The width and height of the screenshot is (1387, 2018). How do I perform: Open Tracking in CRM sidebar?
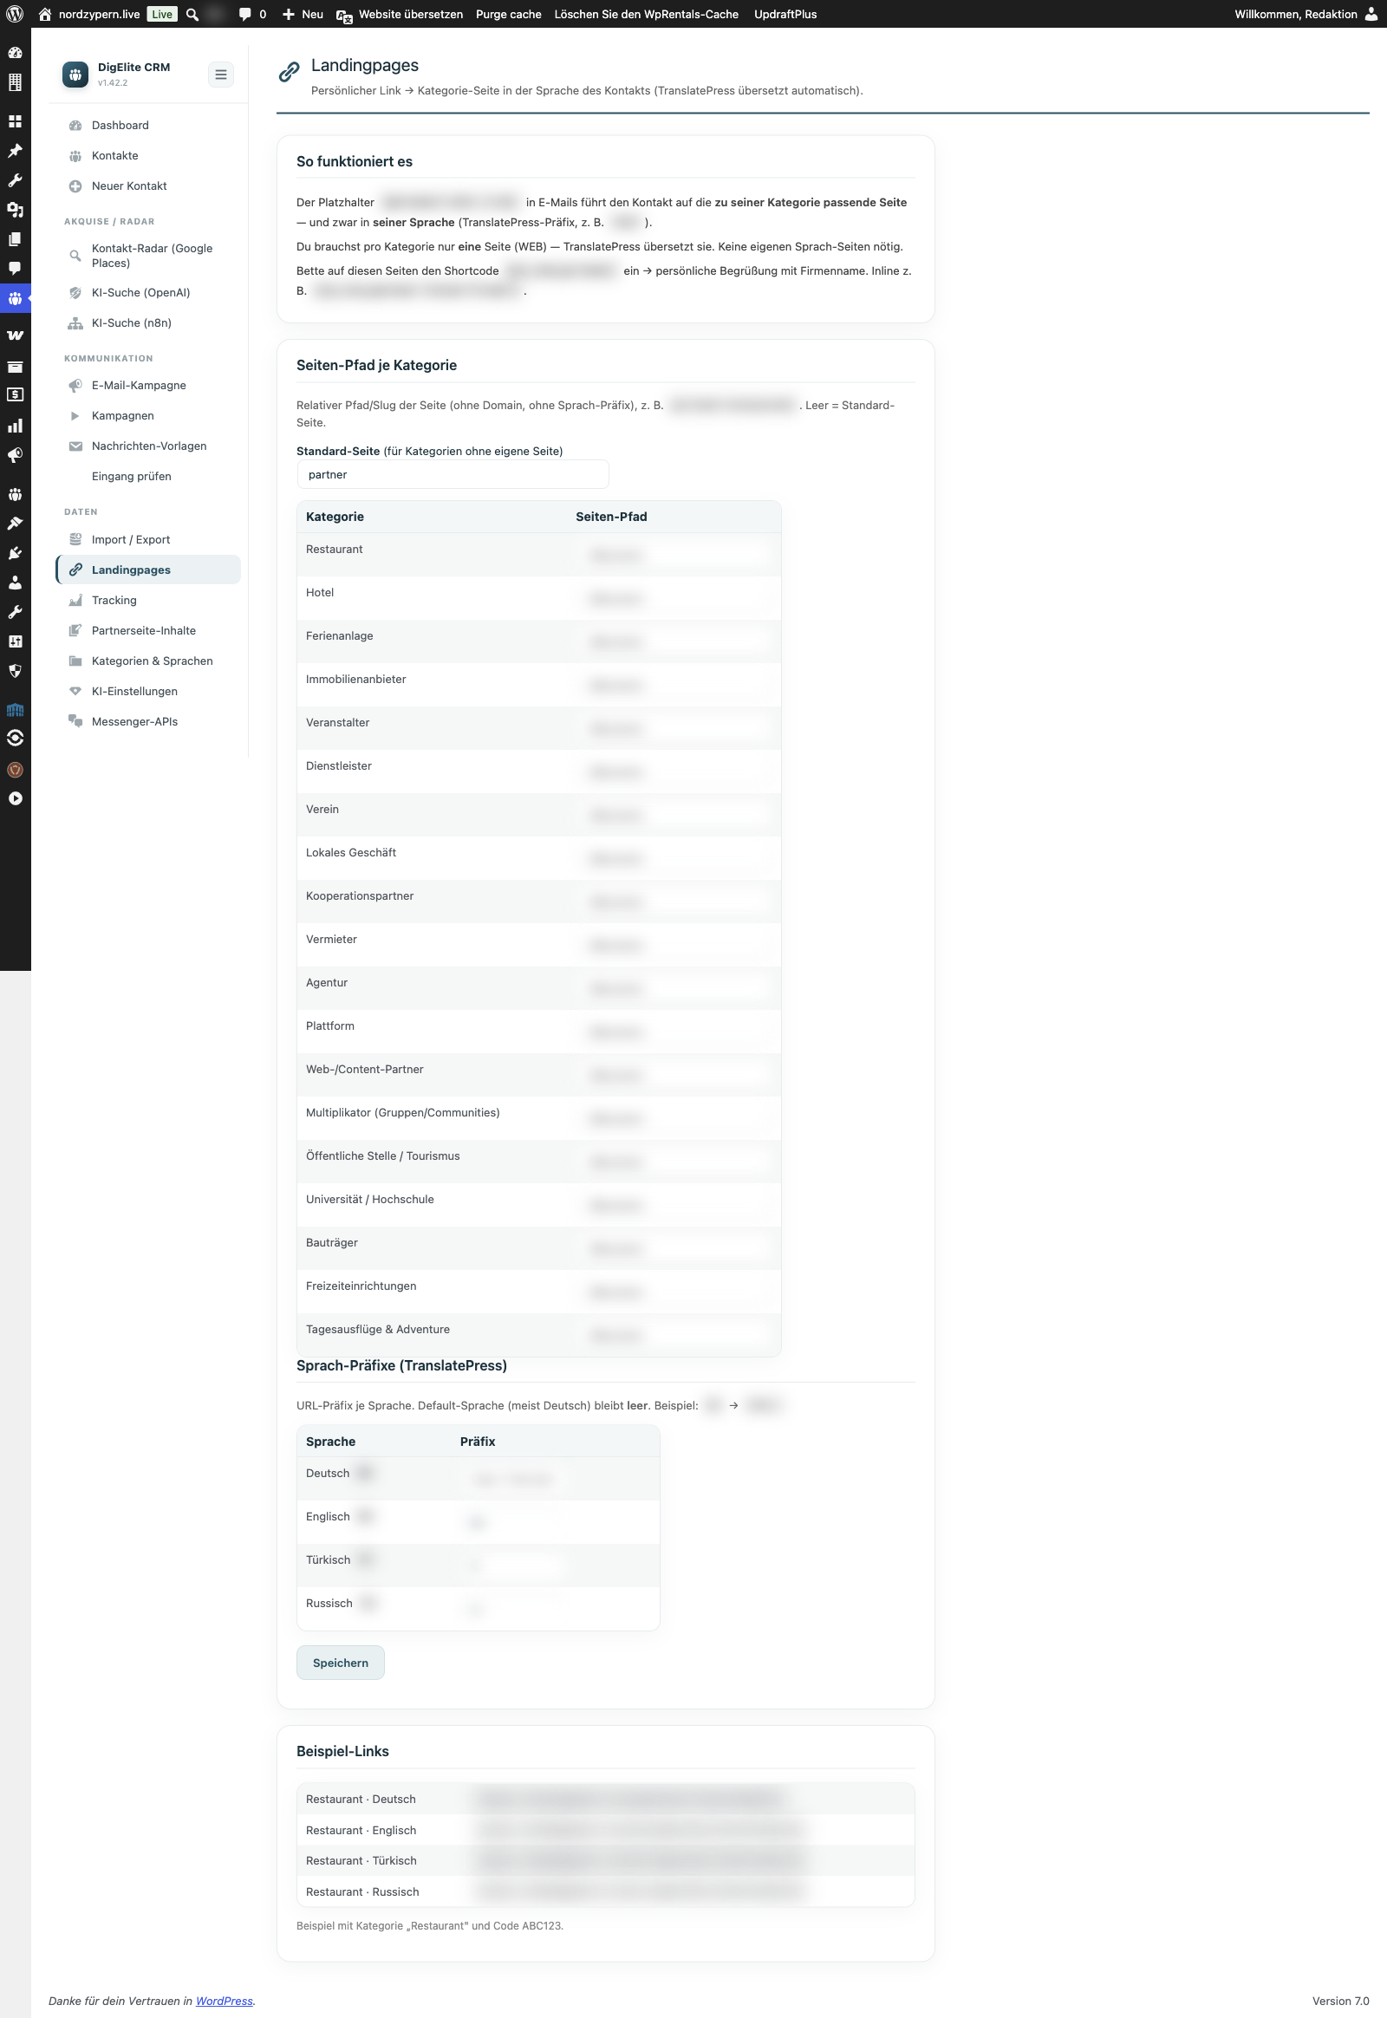click(148, 601)
